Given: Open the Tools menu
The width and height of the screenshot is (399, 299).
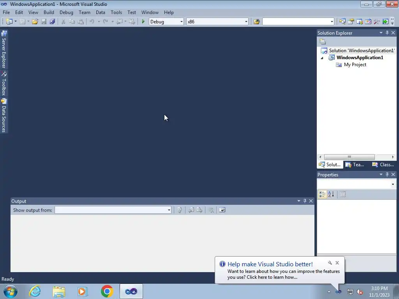Looking at the screenshot, I should pos(116,12).
